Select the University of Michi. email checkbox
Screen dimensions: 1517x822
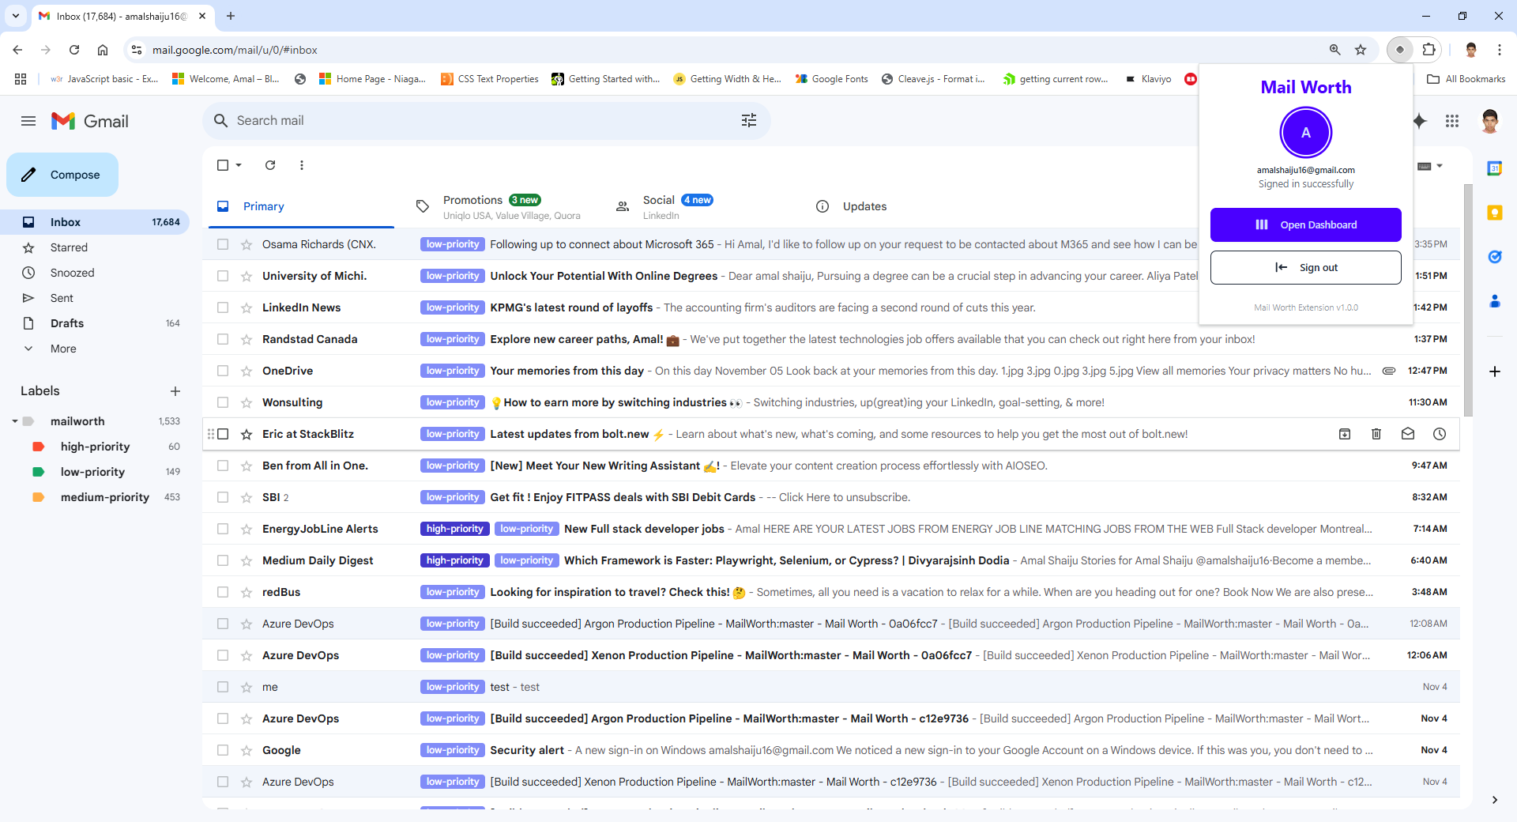point(223,276)
